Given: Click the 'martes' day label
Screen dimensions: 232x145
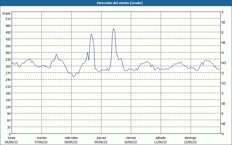Looking at the screenshot, I should tap(42, 138).
